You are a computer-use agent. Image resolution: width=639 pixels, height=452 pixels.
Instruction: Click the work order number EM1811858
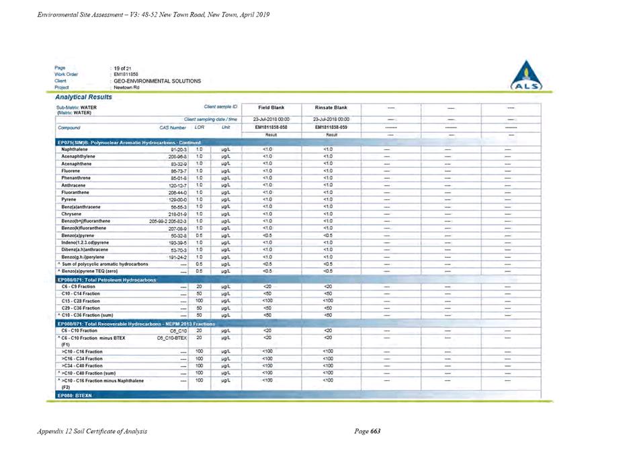click(126, 75)
